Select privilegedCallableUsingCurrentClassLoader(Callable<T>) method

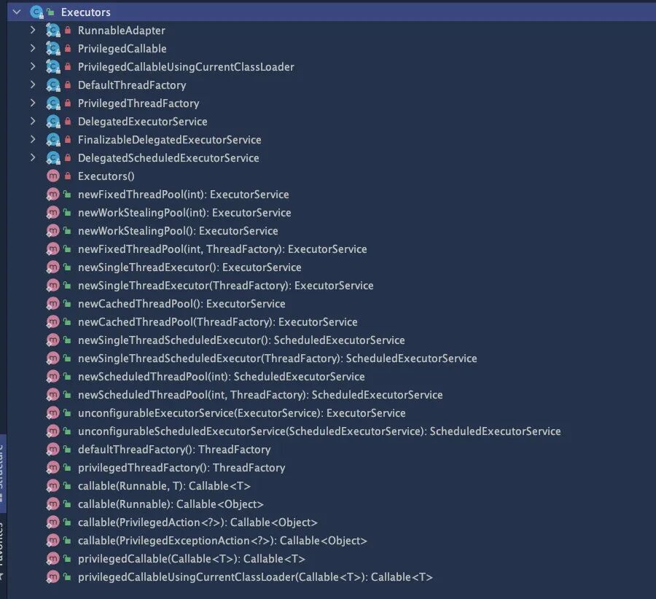[x=255, y=577]
